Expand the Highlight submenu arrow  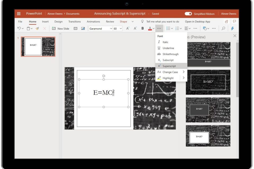tap(184, 78)
